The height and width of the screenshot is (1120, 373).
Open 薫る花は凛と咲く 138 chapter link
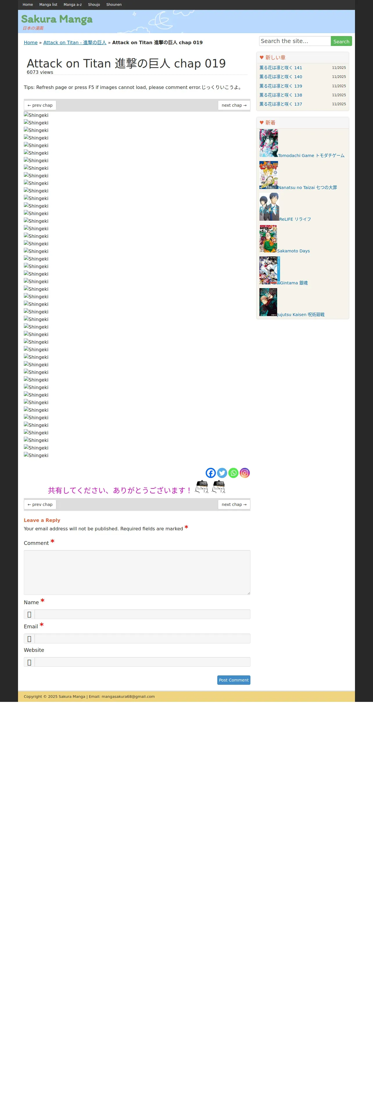click(281, 95)
